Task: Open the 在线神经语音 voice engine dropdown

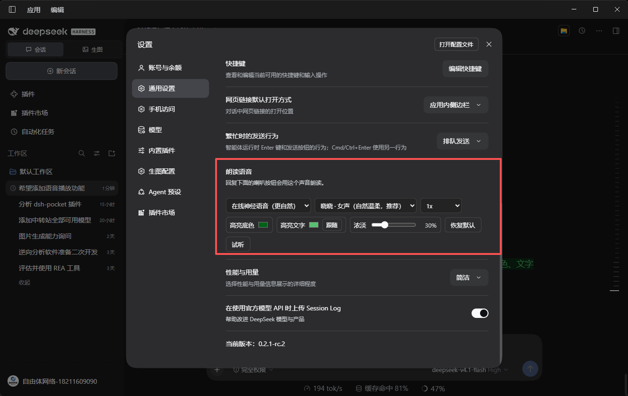Action: 268,206
